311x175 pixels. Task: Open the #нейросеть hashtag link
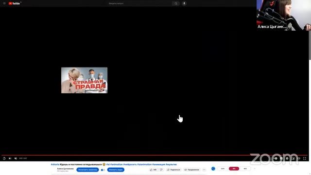[130, 164]
